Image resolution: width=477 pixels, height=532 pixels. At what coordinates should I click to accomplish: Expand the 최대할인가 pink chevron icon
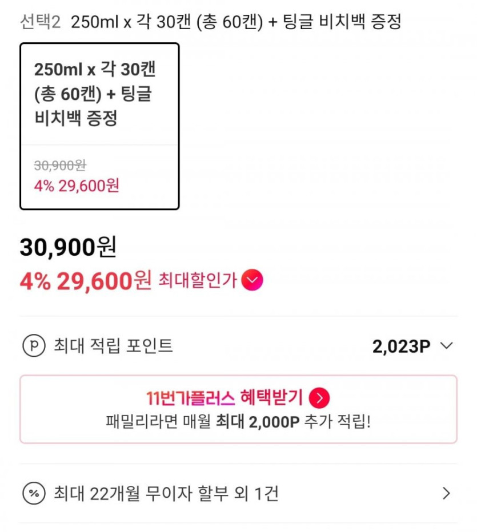(252, 280)
